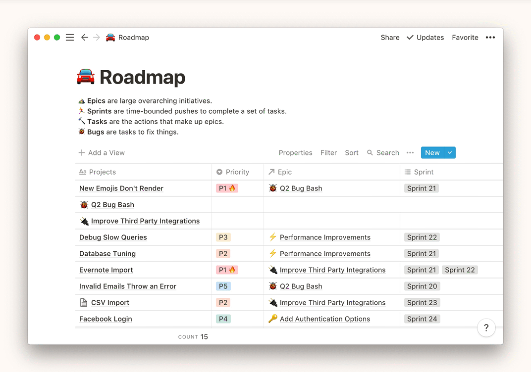Screen dimensions: 531x372
Task: Open the Evernote Import project row
Action: (x=106, y=270)
